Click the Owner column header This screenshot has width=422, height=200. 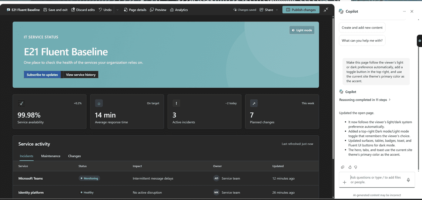pos(217,166)
